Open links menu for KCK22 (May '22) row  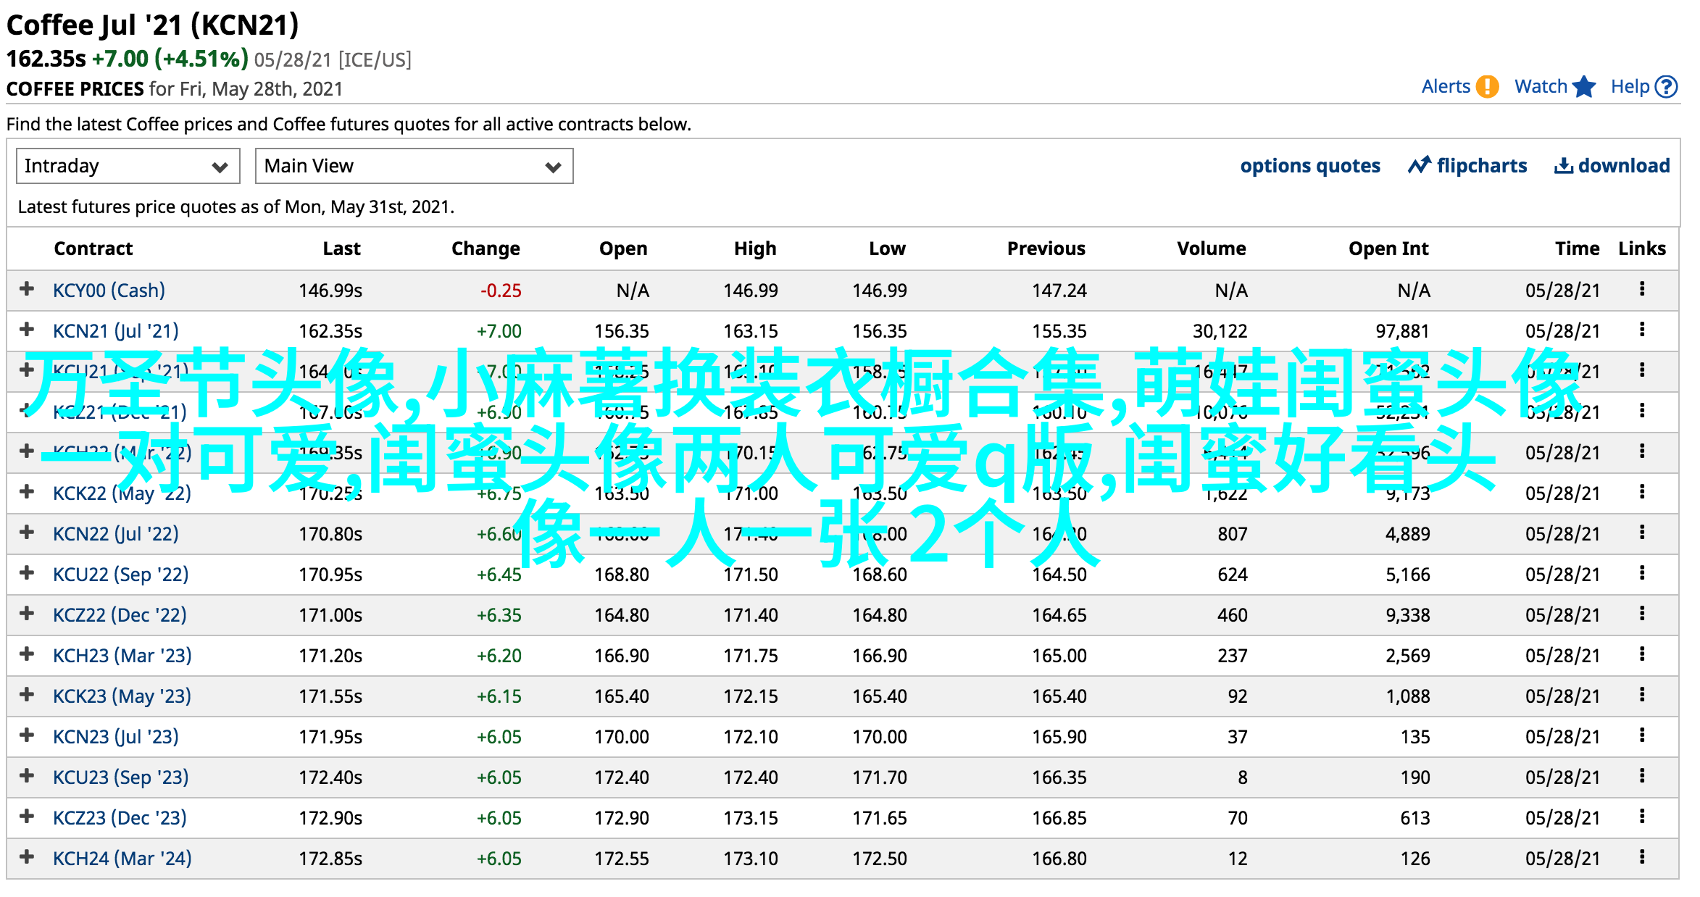(x=1642, y=492)
